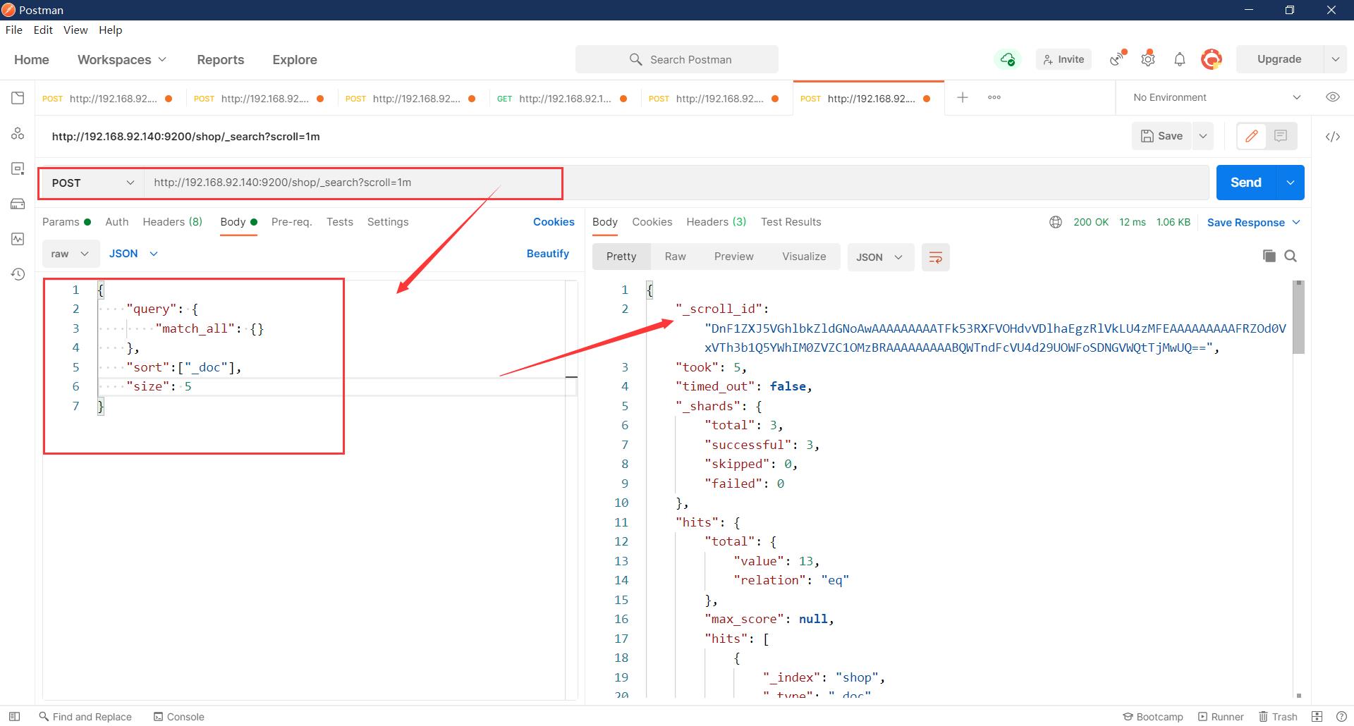Switch to the Tests tab
This screenshot has width=1354, height=726.
[339, 222]
